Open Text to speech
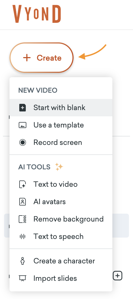Image resolution: width=133 pixels, height=299 pixels. (61, 236)
